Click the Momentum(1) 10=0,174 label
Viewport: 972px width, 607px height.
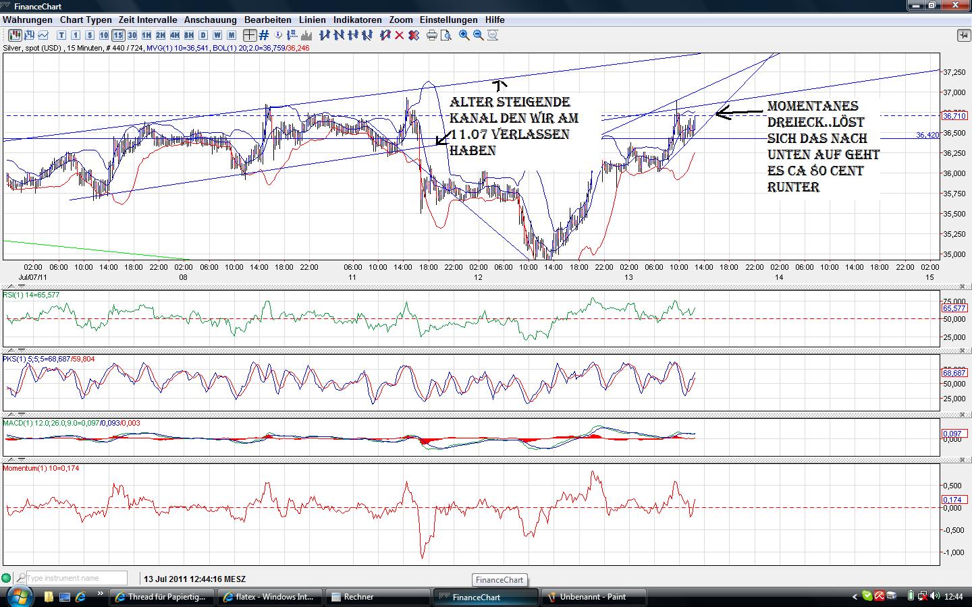pos(41,468)
